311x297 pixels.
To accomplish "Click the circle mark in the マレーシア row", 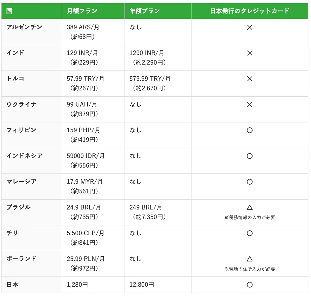I will 250,182.
